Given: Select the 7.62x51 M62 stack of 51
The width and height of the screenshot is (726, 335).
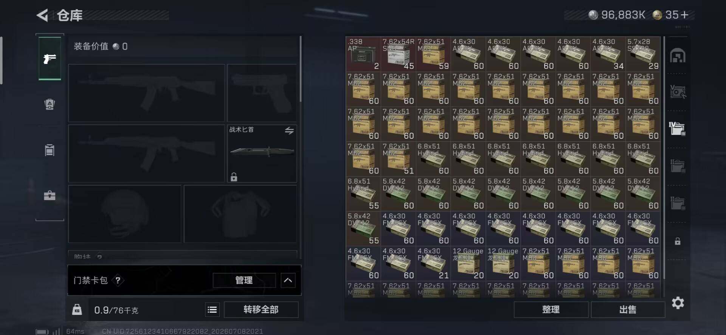Looking at the screenshot, I should (x=398, y=159).
